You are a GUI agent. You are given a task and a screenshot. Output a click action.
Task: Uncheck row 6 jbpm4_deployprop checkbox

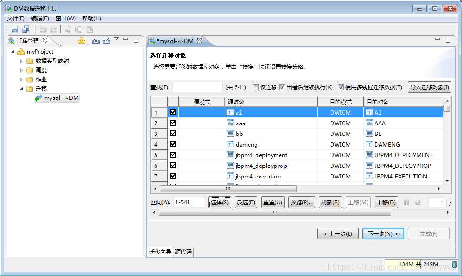[x=173, y=165]
